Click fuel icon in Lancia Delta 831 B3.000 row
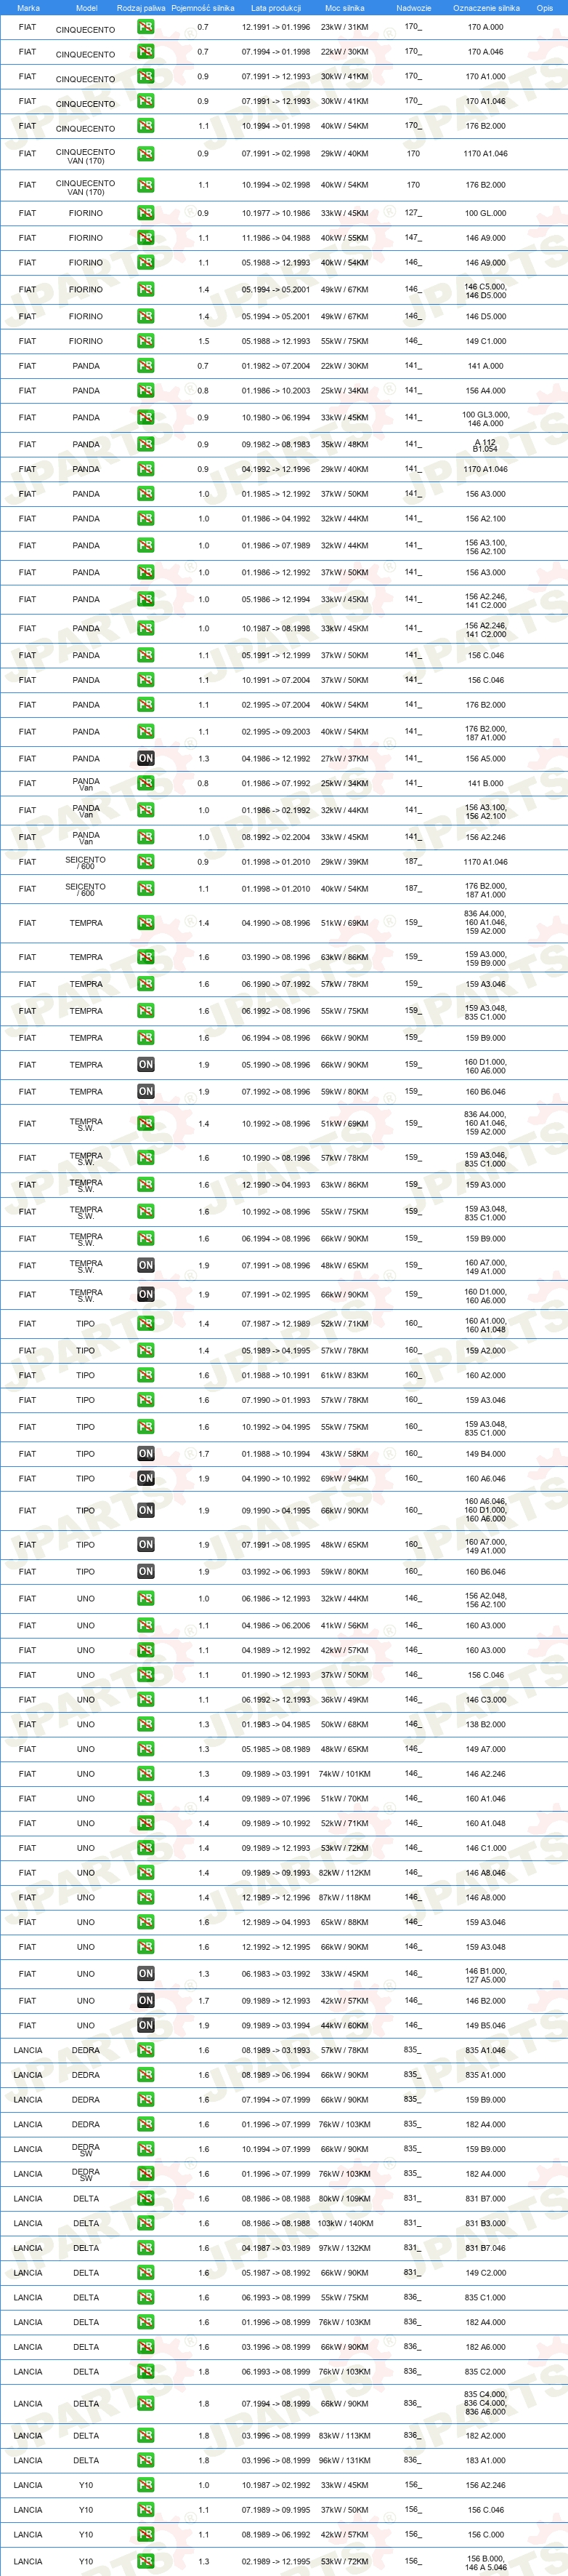The width and height of the screenshot is (568, 2576). point(146,2223)
